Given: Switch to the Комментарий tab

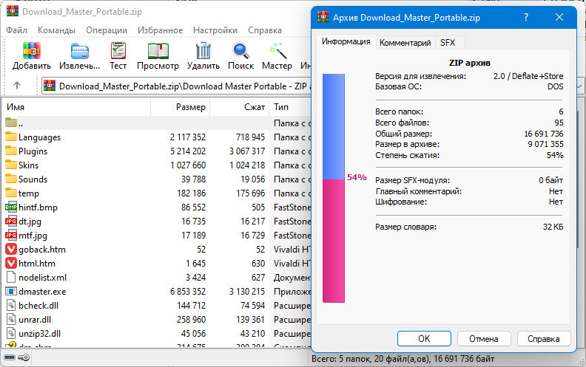Looking at the screenshot, I should (x=405, y=43).
